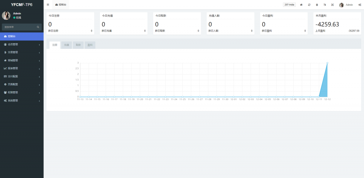Click the 207-India button

click(289, 5)
